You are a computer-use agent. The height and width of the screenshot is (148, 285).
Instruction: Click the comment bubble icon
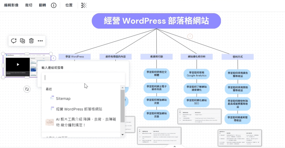(x=14, y=41)
